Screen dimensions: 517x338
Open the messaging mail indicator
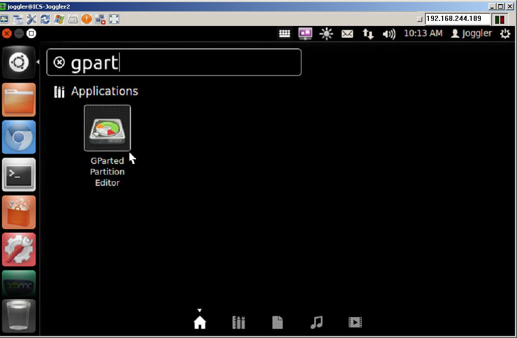coord(347,34)
